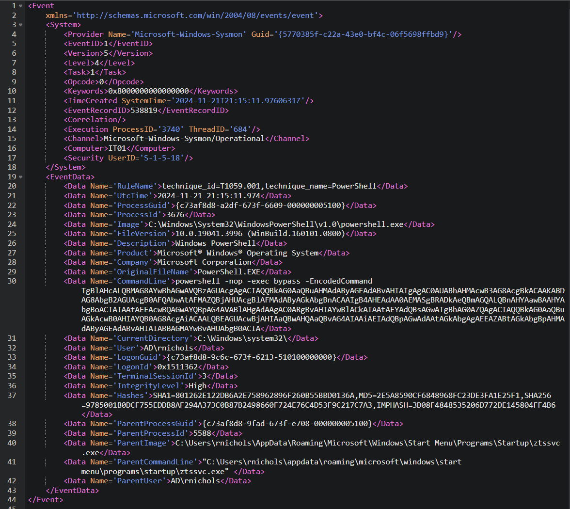Click the Version value 5
Image resolution: width=570 pixels, height=509 pixels.
pos(106,53)
